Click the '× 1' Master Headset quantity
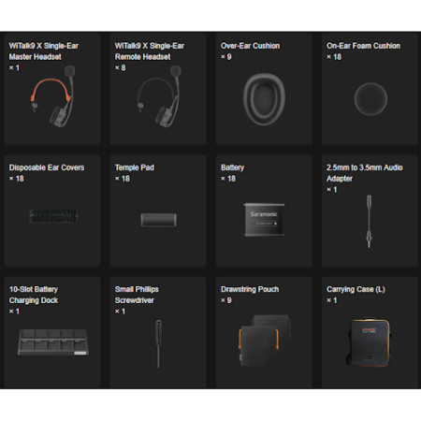421x421 pixels. pyautogui.click(x=14, y=67)
